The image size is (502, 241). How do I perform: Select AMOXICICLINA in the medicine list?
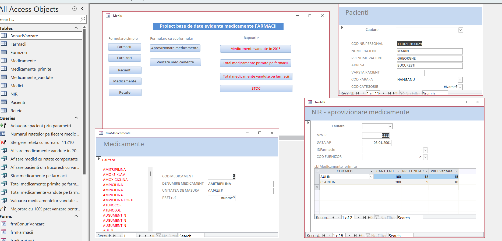[115, 180]
